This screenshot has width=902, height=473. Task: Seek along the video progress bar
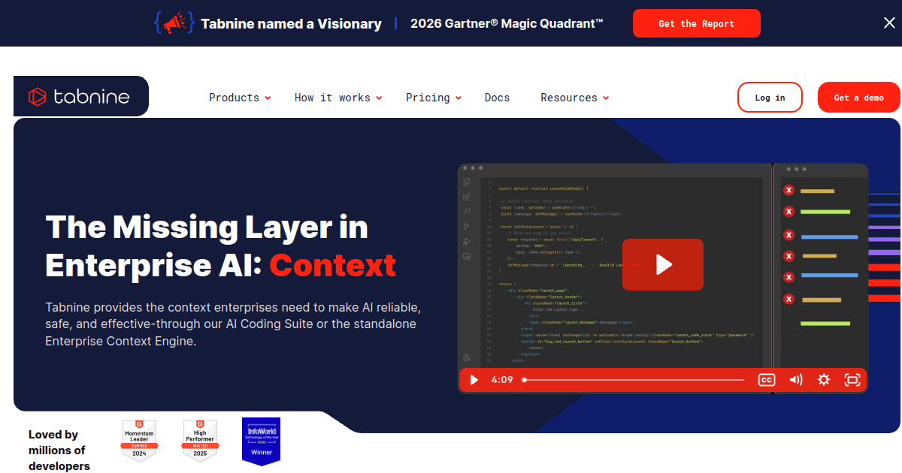pos(634,380)
